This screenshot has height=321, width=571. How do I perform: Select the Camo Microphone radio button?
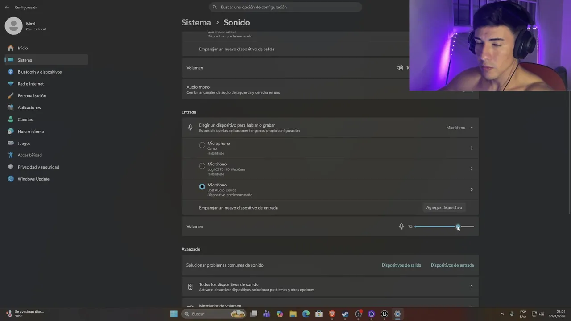(202, 145)
